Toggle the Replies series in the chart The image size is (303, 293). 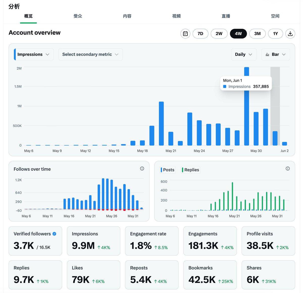[191, 170]
